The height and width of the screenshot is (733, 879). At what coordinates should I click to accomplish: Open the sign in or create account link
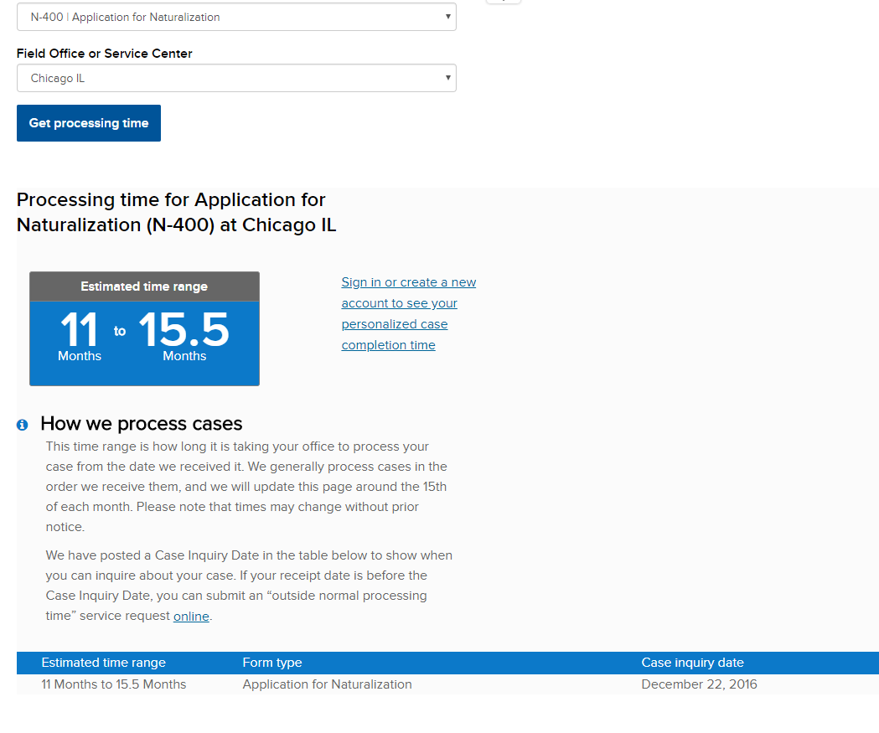click(409, 314)
